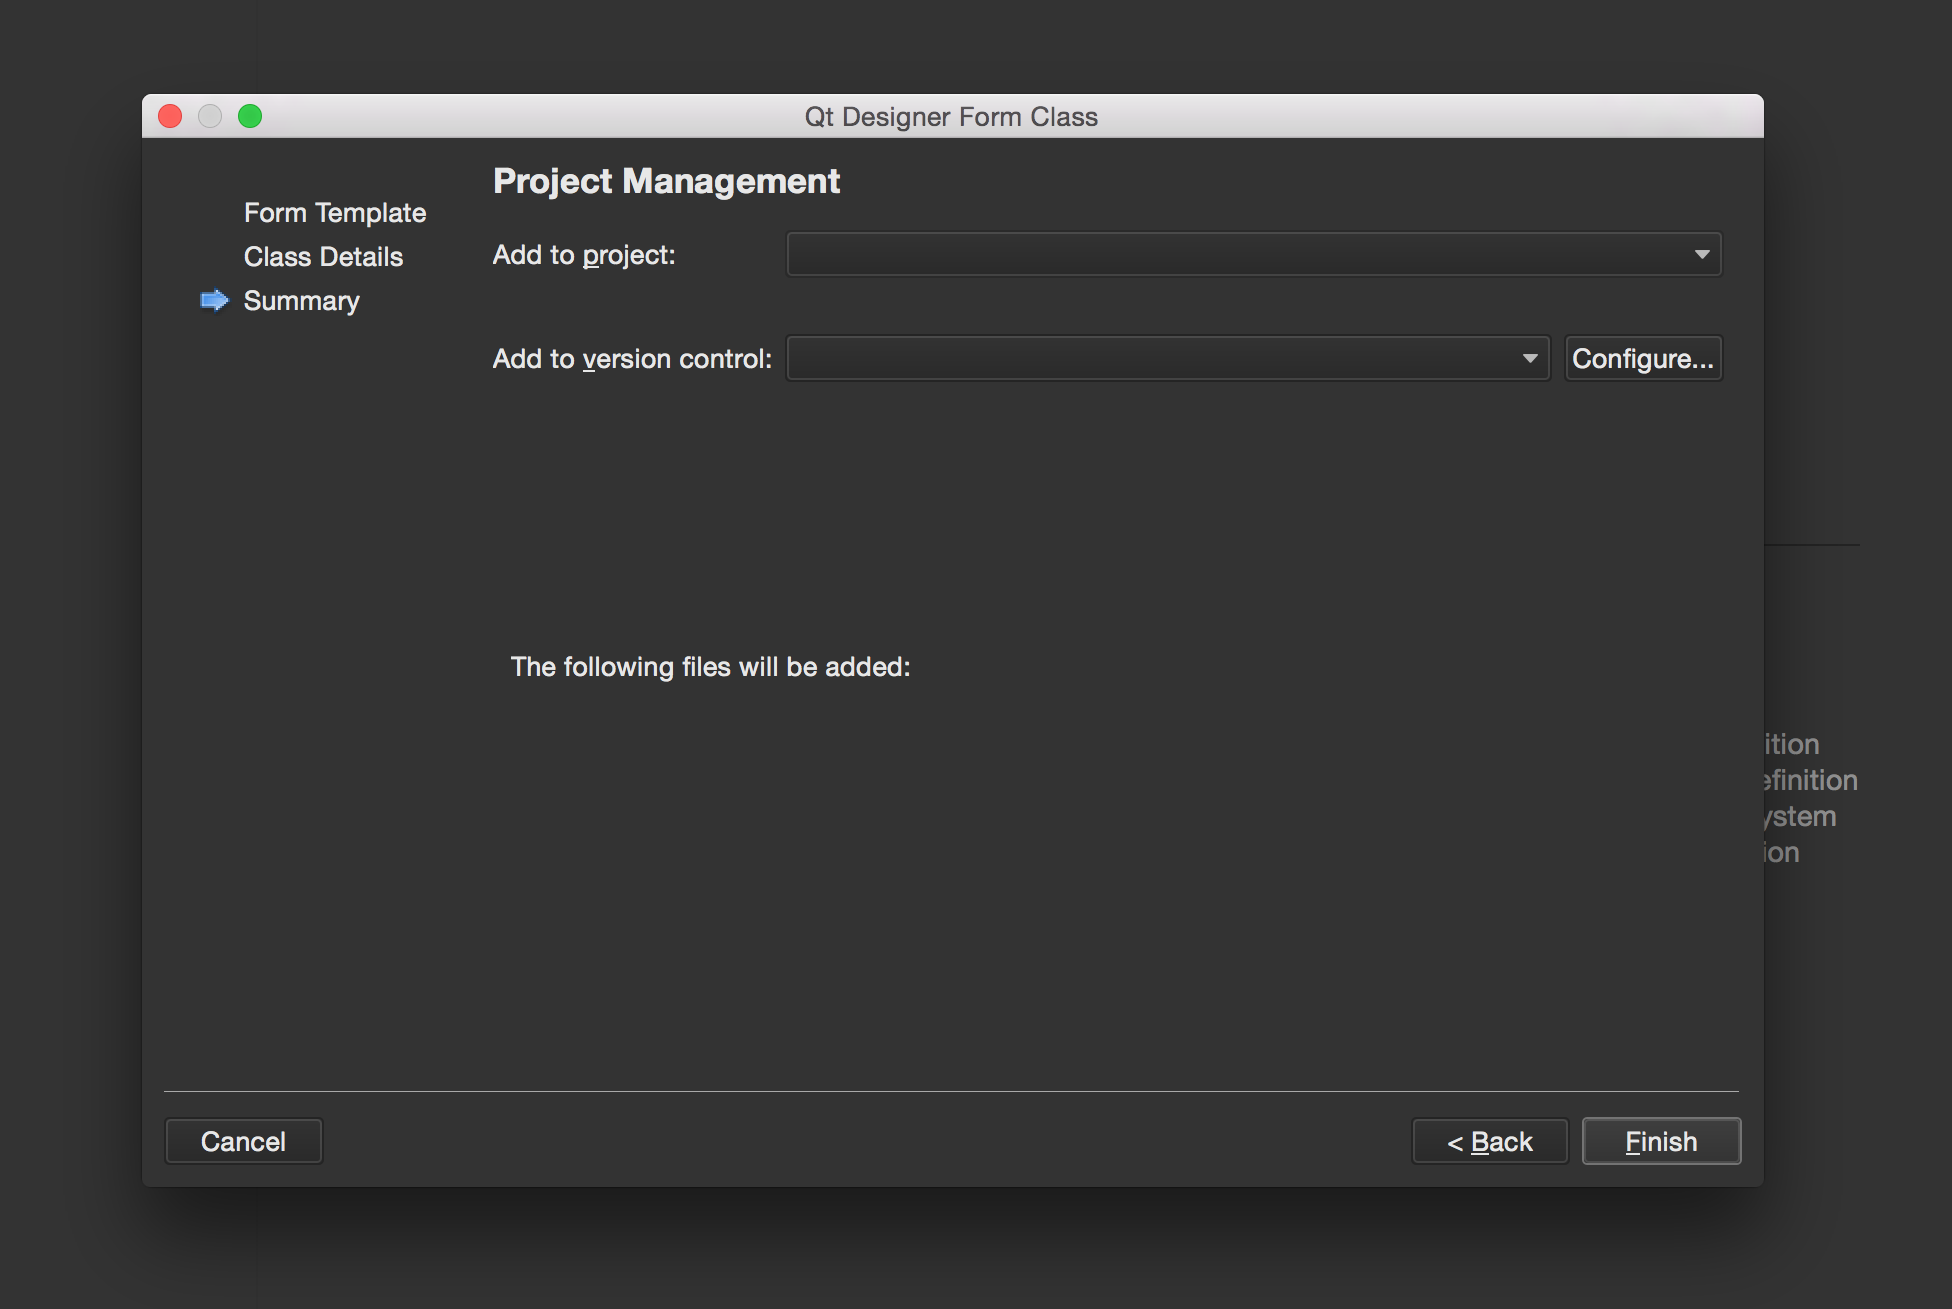
Task: Close the Qt Designer Form Class dialog
Action: pos(170,117)
